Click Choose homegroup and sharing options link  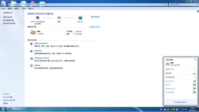(x=42, y=58)
